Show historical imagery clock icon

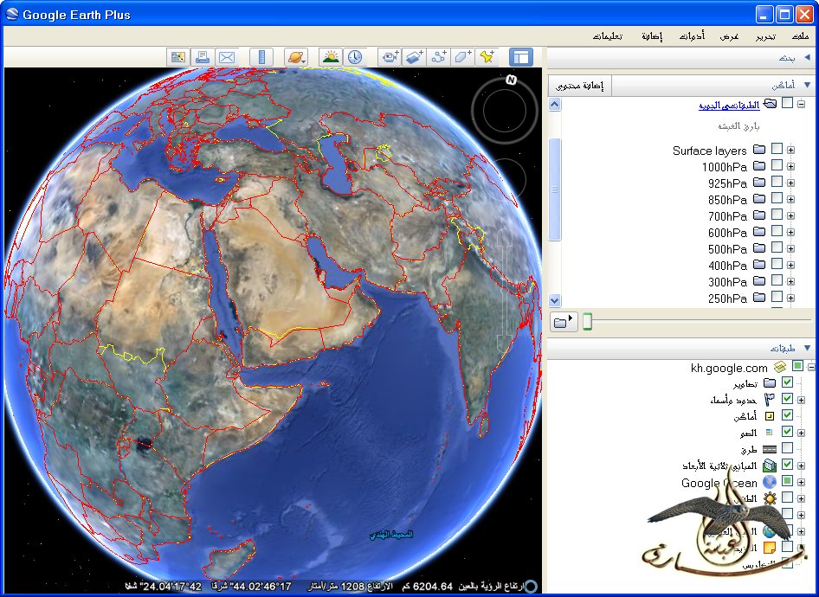tap(355, 57)
